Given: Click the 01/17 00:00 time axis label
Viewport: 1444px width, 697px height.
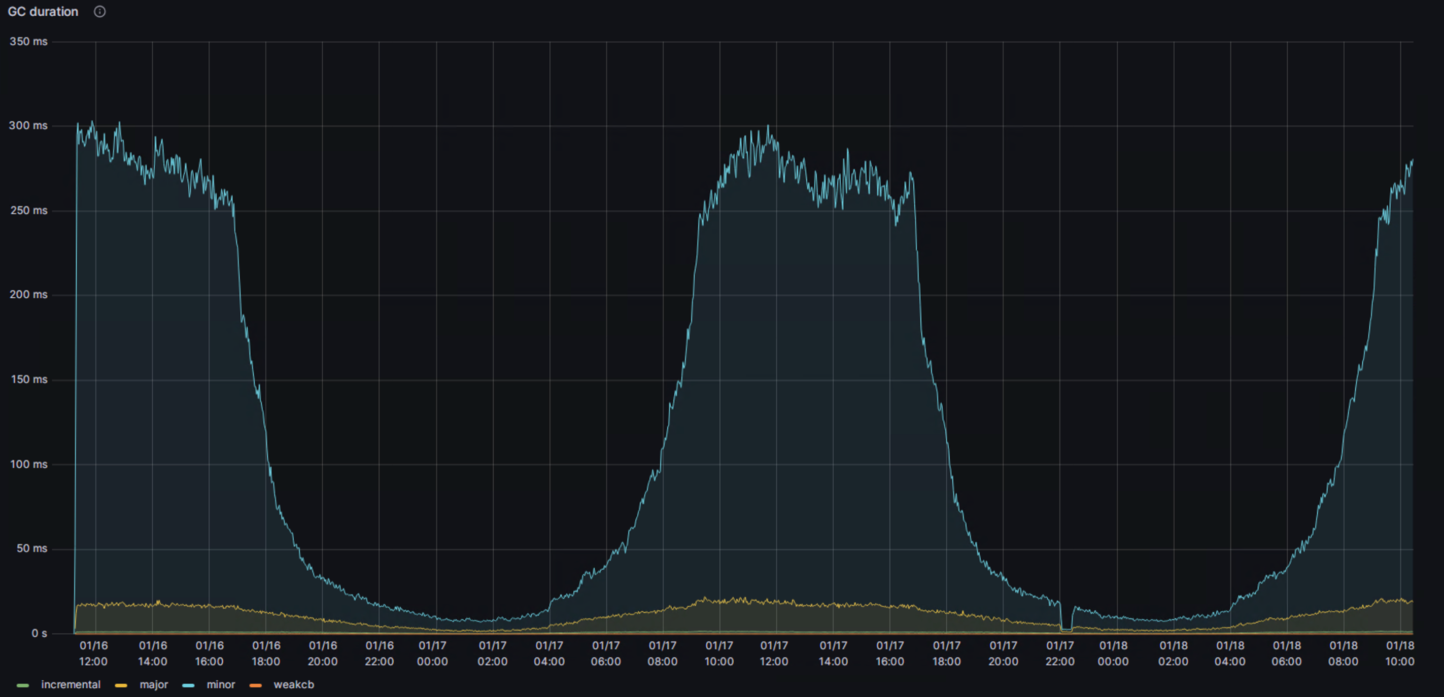Looking at the screenshot, I should (432, 653).
